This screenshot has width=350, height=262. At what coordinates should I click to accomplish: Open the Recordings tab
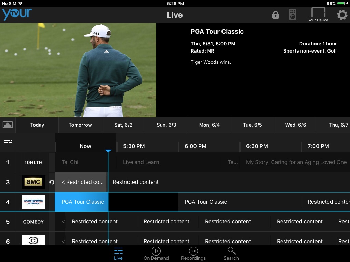pos(193,253)
